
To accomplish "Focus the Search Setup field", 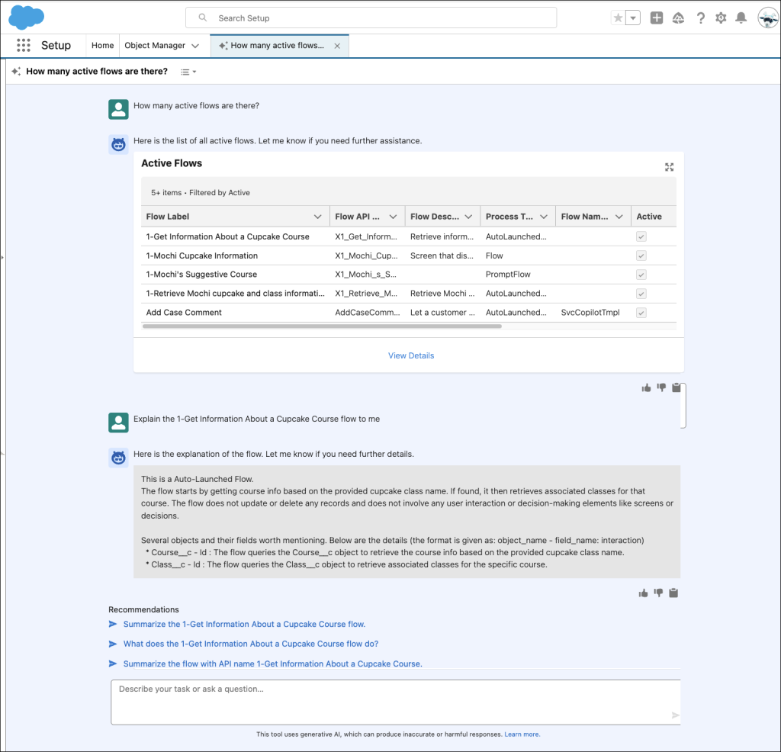I will tap(371, 18).
